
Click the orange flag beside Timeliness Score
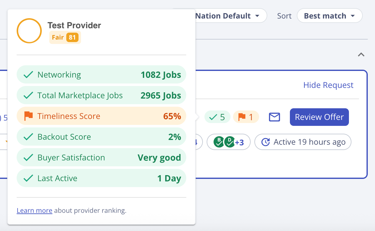coord(29,116)
